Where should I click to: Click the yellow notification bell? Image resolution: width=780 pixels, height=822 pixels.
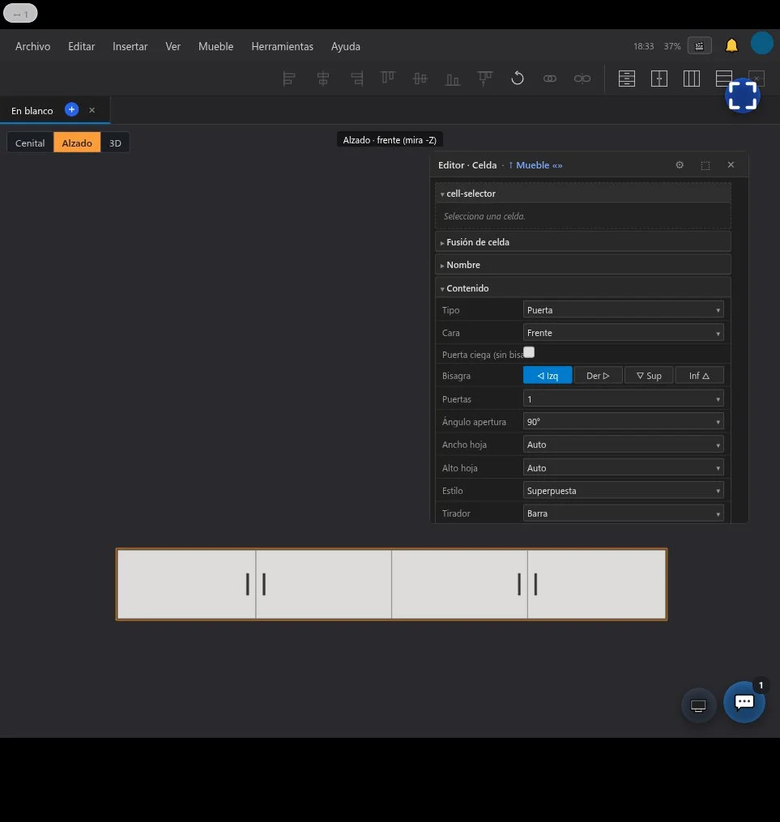tap(731, 46)
